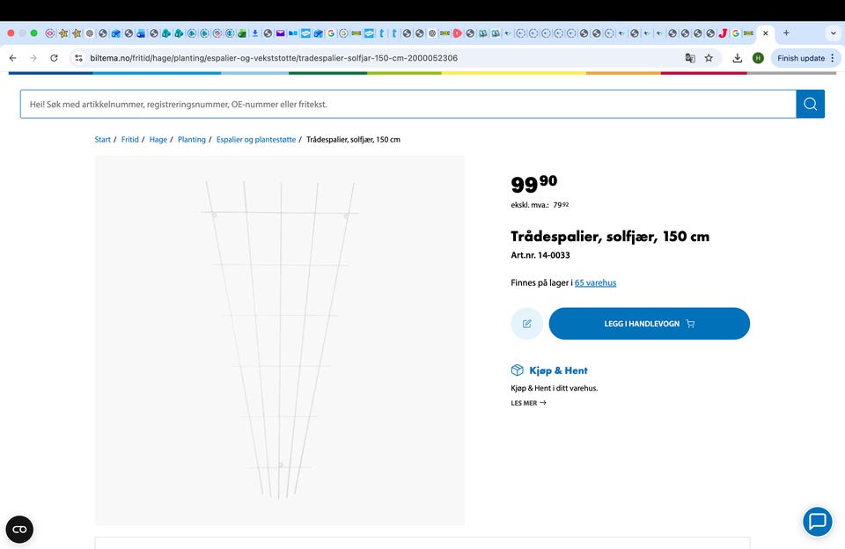
Task: Open the Finish update menu
Action: tap(806, 58)
